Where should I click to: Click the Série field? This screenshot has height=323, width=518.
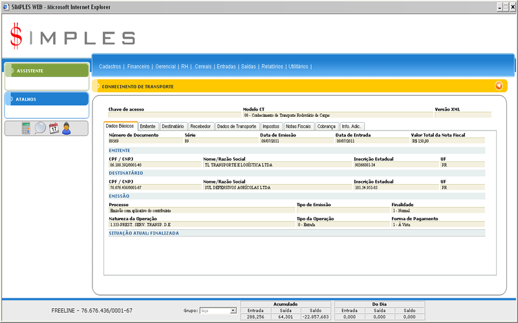click(221, 141)
